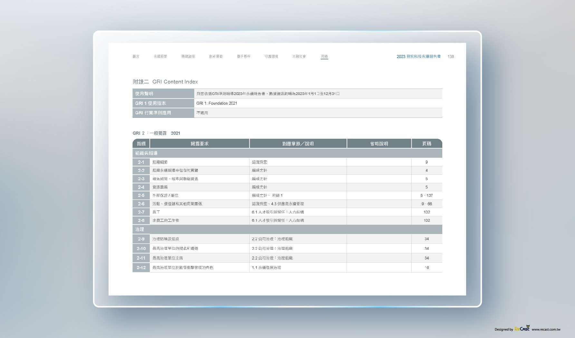Click the GRI 1: Foundation 2021 value

pyautogui.click(x=217, y=103)
